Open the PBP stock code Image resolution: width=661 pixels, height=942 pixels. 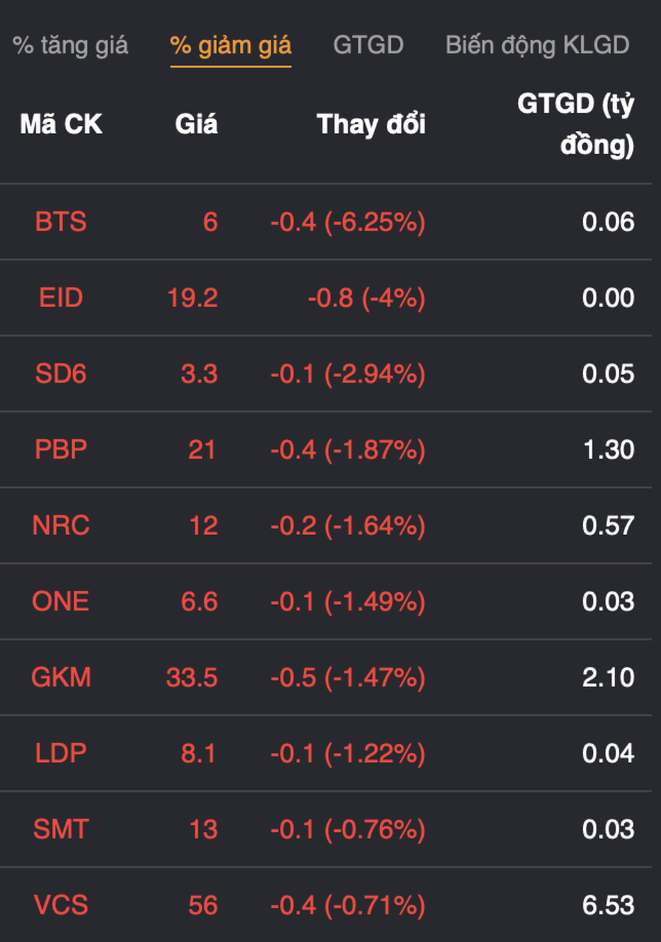tap(61, 450)
